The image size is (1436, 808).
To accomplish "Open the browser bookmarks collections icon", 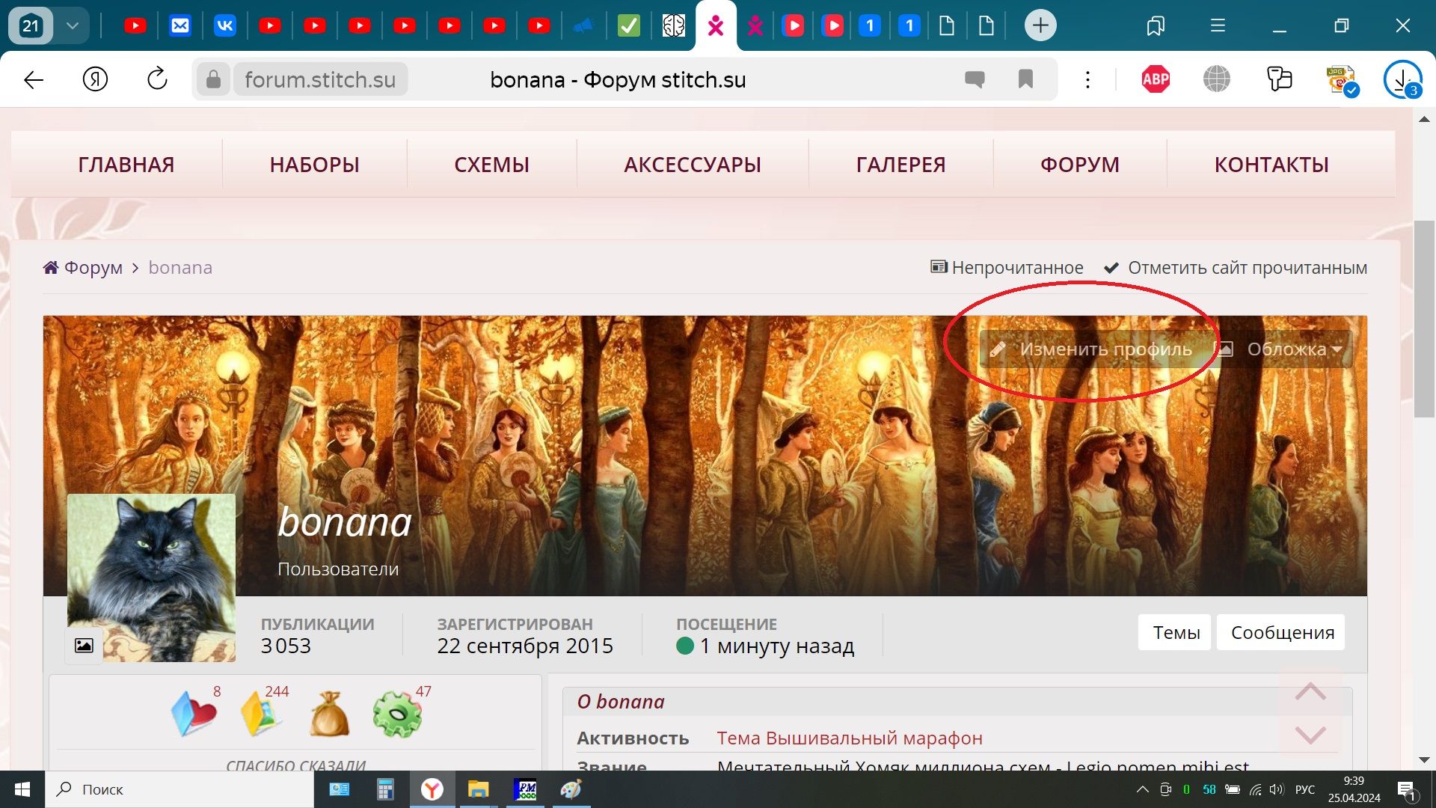I will pos(1156,26).
